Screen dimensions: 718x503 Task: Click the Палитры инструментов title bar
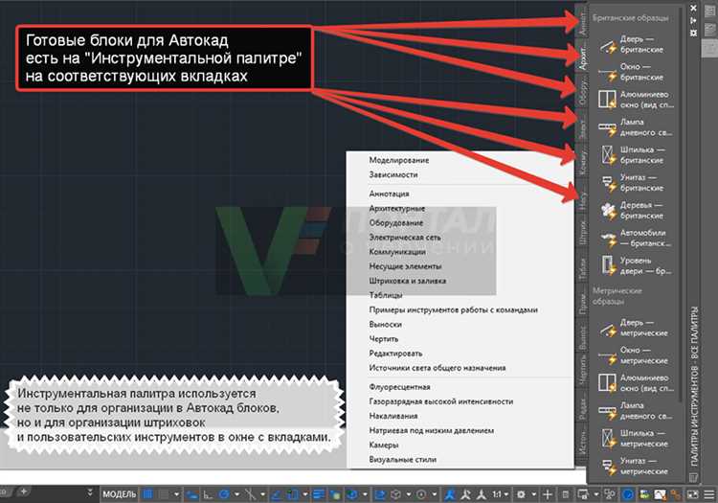(694, 387)
